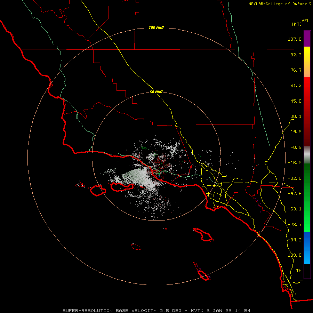This screenshot has width=313, height=313.
Task: Click the -63.1 legend value
Action: point(295,209)
